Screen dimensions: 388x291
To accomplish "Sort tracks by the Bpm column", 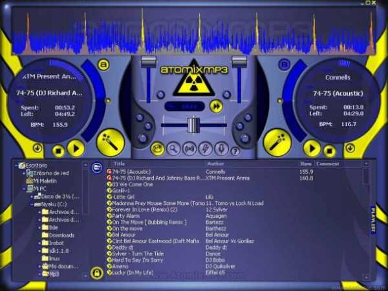I will click(306, 164).
